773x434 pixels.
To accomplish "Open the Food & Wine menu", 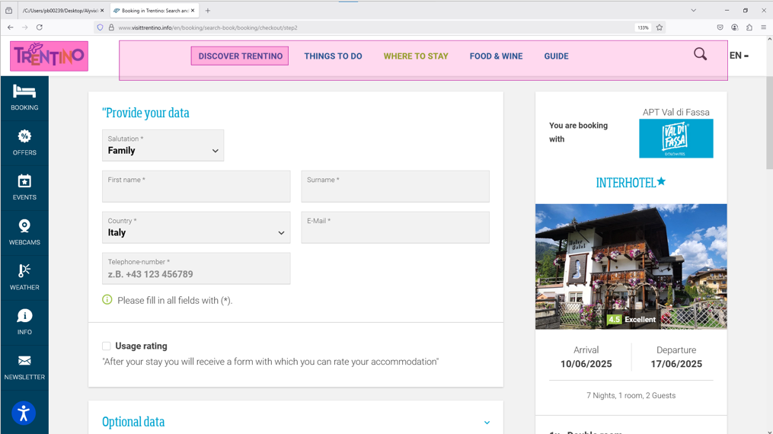I will (x=496, y=56).
